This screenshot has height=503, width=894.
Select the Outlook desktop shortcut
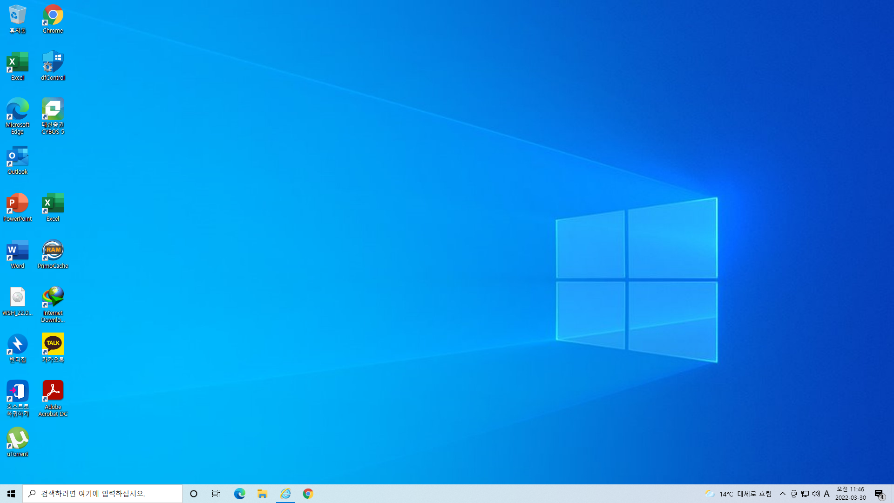click(x=18, y=161)
